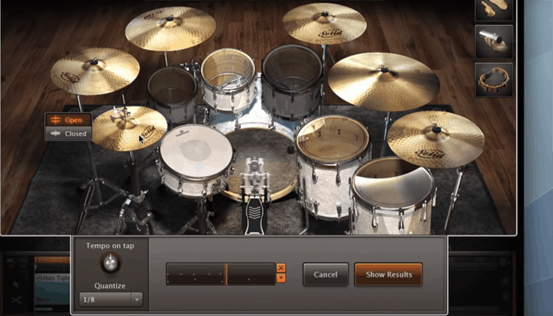Open the orange down-arrow menu beside pattern
This screenshot has width=553, height=316.
point(281,278)
